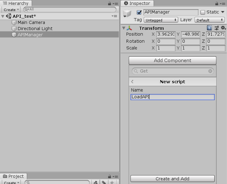Lock the Hierarchy panel
The height and width of the screenshot is (184, 227).
tap(109, 3)
